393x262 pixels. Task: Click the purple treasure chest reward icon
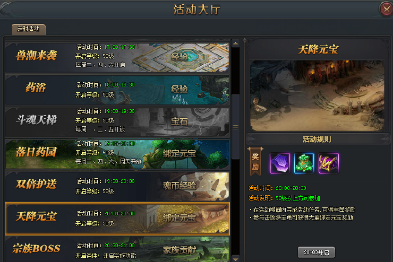pyautogui.click(x=328, y=163)
